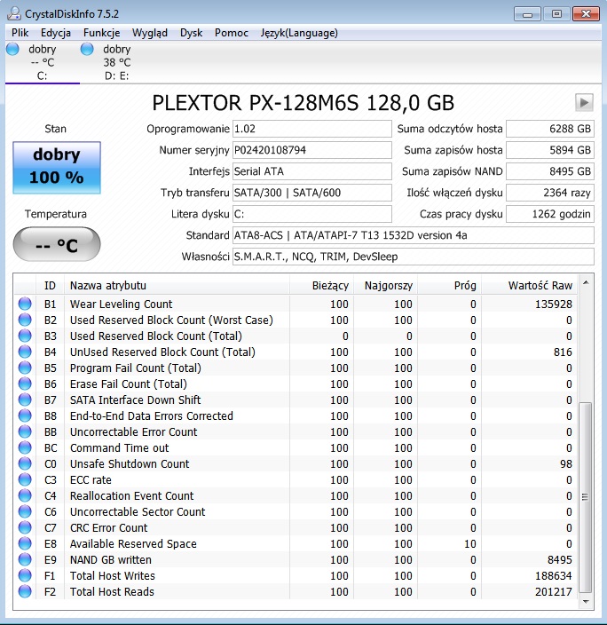Viewport: 607px width, 625px height.
Task: Click the Uncorrectable Error Count status orb
Action: coord(25,431)
